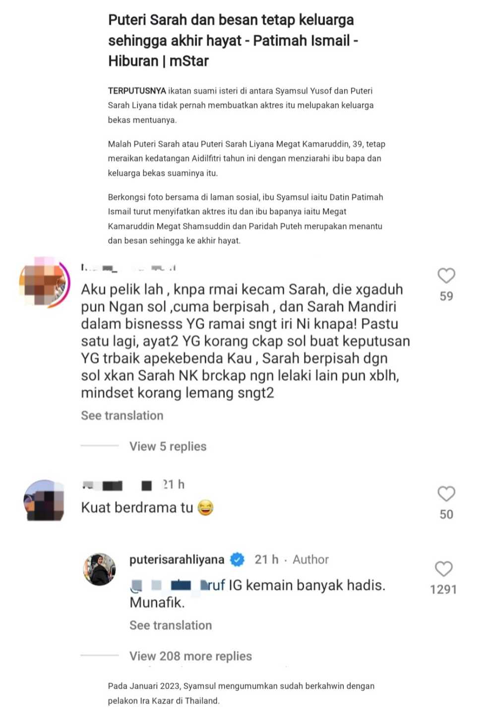
Task: Open the blurred username of the first commenter
Action: [x=128, y=268]
